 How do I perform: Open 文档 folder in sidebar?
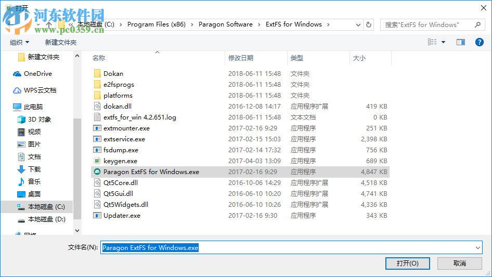coord(29,157)
